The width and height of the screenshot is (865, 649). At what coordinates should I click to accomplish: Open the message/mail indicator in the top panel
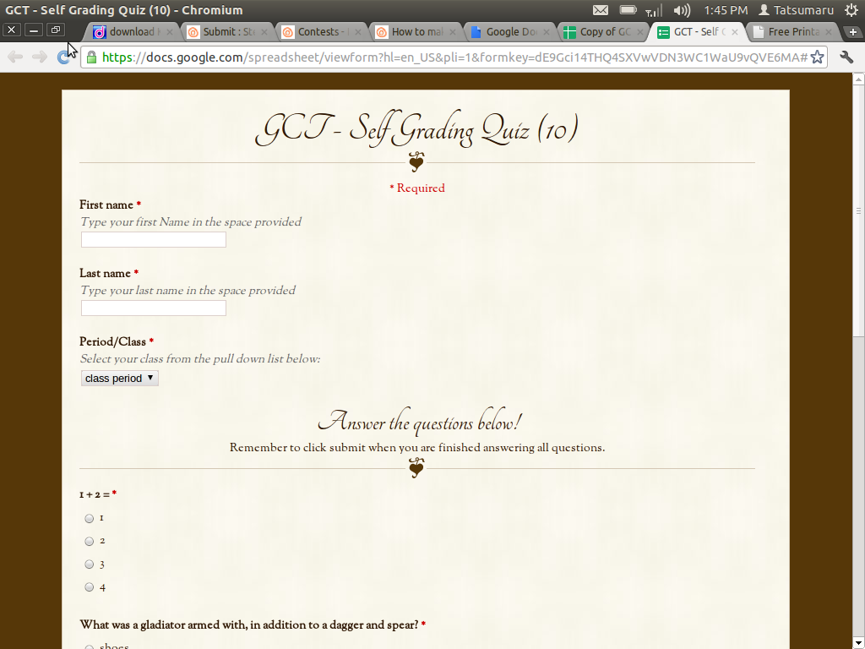tap(600, 10)
